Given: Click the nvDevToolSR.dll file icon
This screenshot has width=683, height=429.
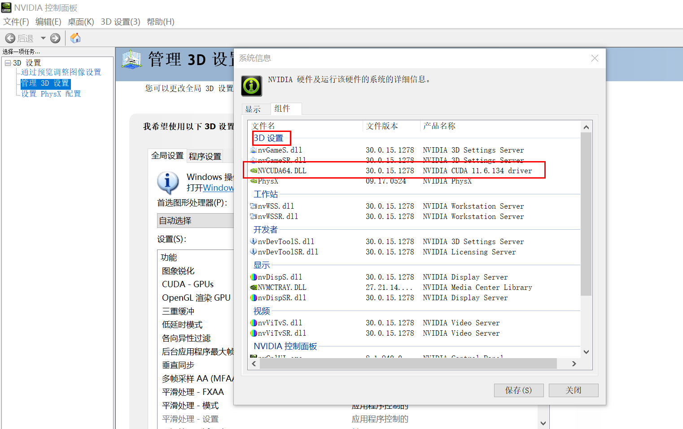Looking at the screenshot, I should pos(254,252).
